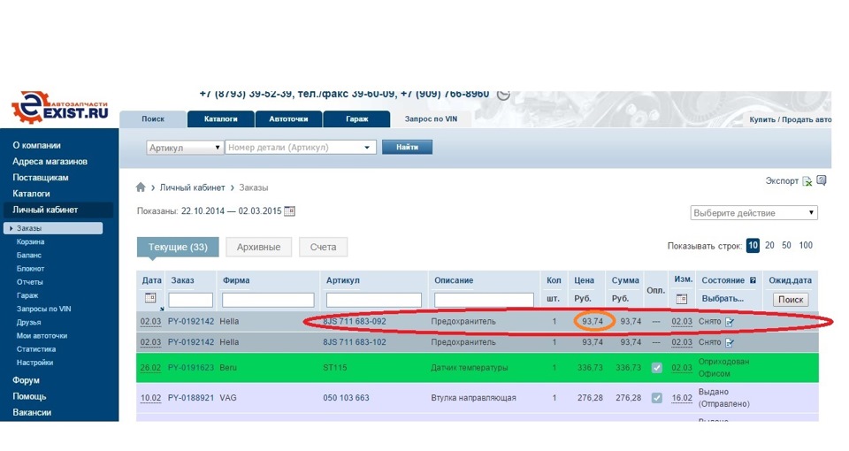Open Корзина in sidebar
The image size is (849, 451).
pos(30,241)
